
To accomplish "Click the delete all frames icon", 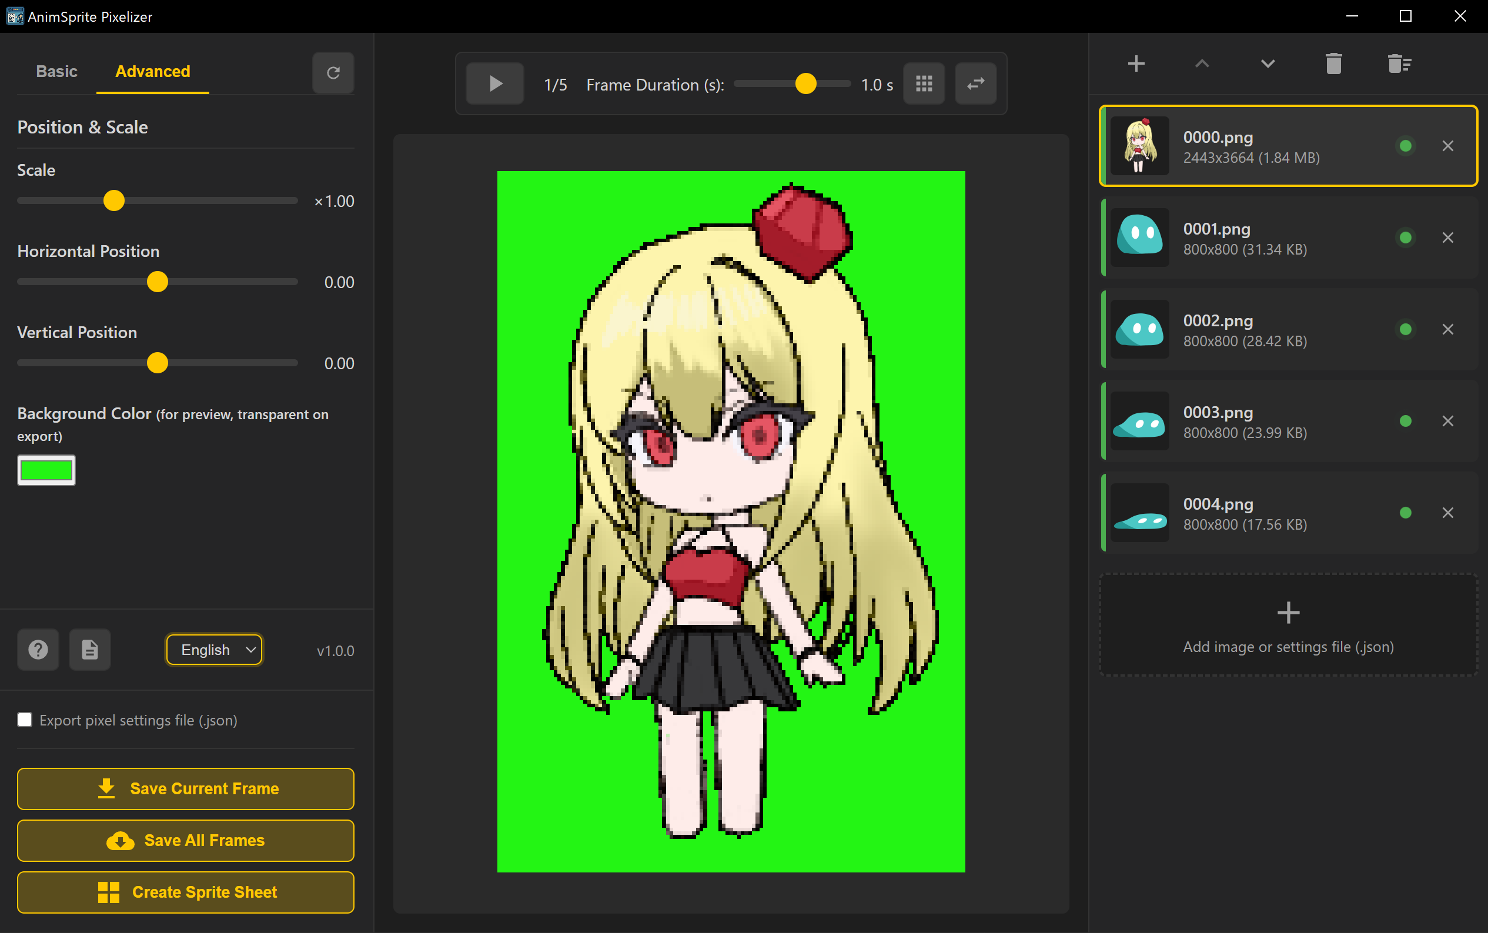I will (x=1399, y=63).
